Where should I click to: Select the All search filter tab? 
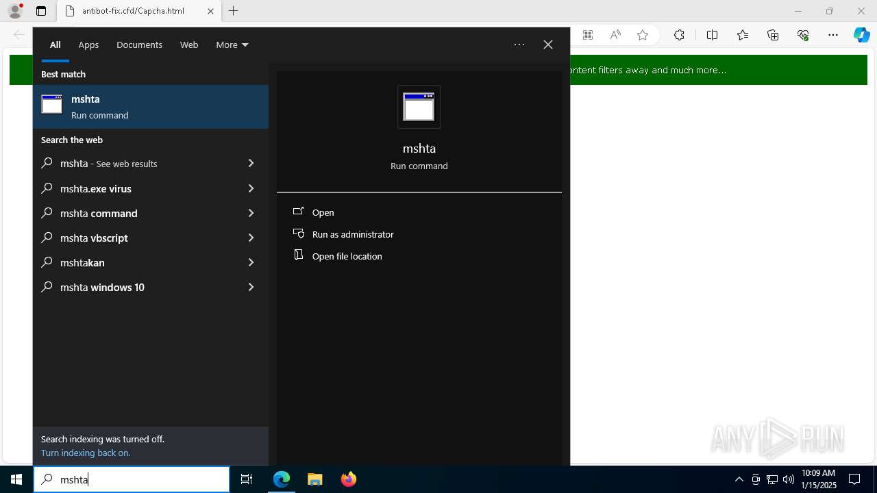[x=55, y=45]
